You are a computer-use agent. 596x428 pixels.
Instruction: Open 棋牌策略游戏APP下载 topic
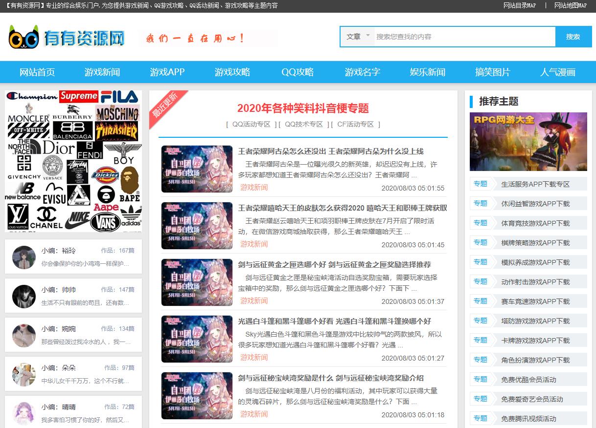coord(536,243)
